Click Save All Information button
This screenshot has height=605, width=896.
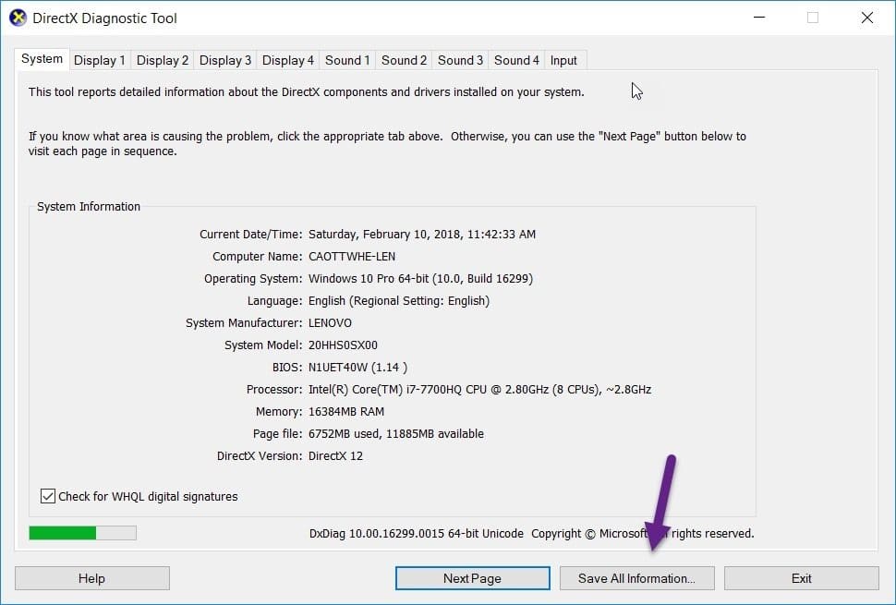tap(637, 578)
